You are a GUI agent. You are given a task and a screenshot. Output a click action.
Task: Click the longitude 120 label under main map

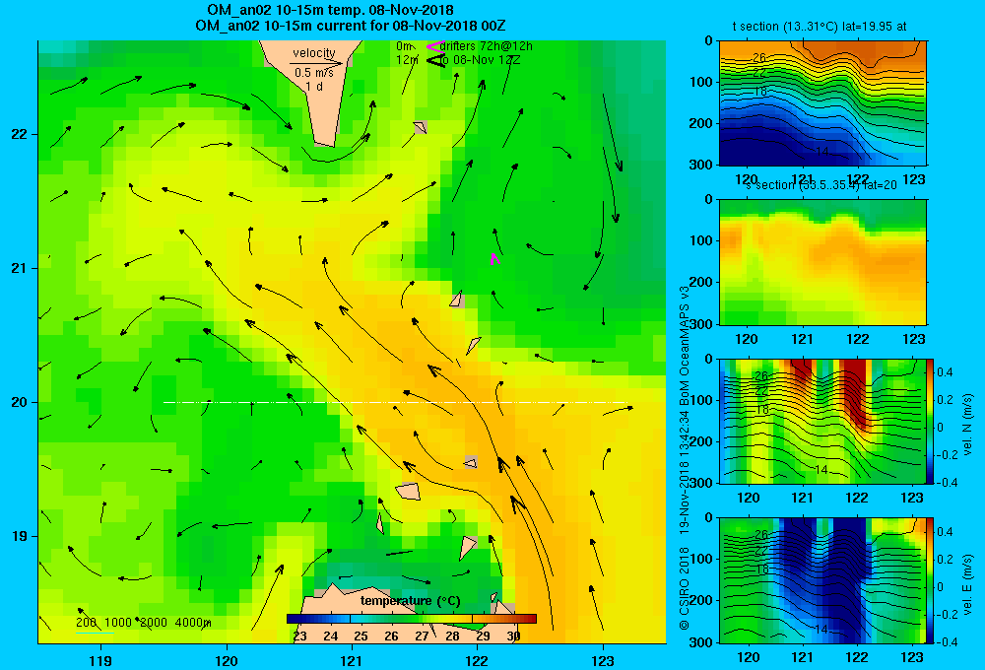coord(227,660)
